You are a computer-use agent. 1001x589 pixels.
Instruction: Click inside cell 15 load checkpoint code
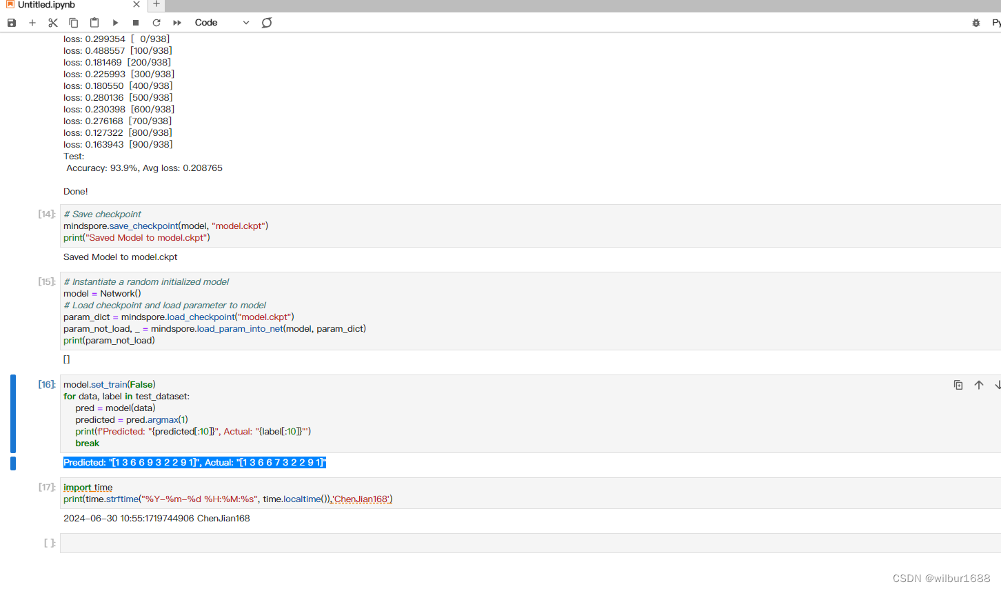click(530, 311)
